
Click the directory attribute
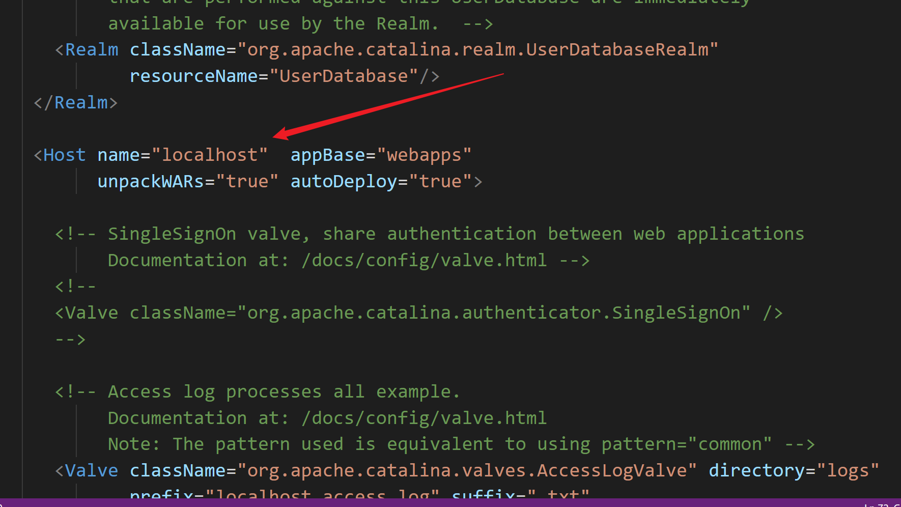pos(756,471)
